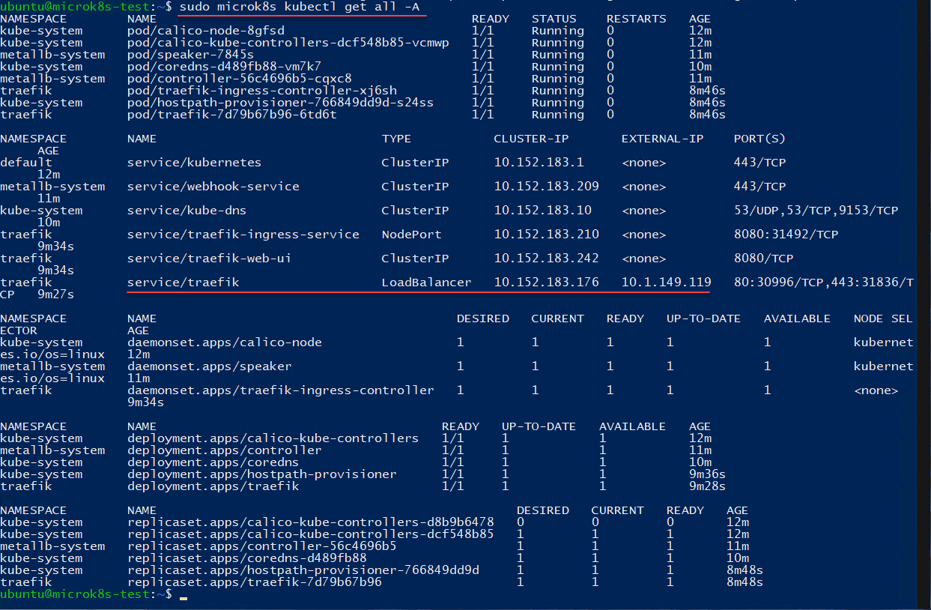Click cluster IP 10.152.183.209
Viewport: 931px width, 610px height.
pos(547,187)
